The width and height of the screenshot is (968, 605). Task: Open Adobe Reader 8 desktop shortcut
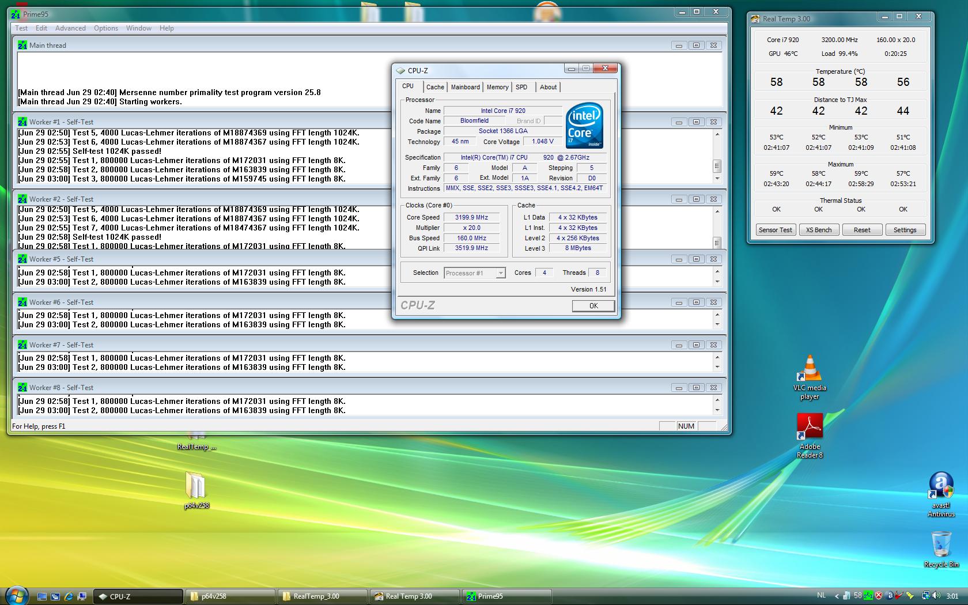(810, 436)
